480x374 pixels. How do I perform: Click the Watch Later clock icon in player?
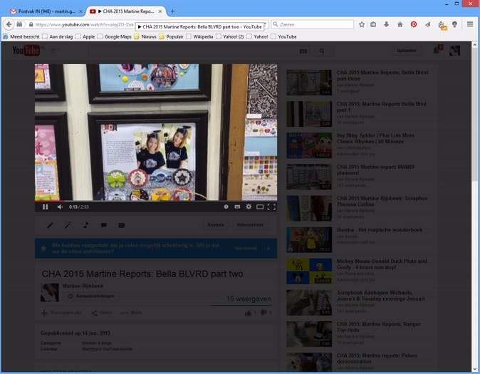click(226, 207)
